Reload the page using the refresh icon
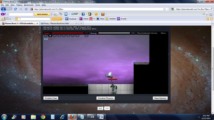214x120 pixels. coord(15,9)
